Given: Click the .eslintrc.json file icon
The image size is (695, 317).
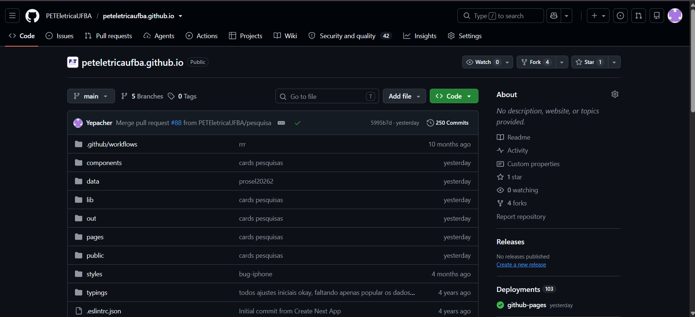Looking at the screenshot, I should pyautogui.click(x=79, y=311).
